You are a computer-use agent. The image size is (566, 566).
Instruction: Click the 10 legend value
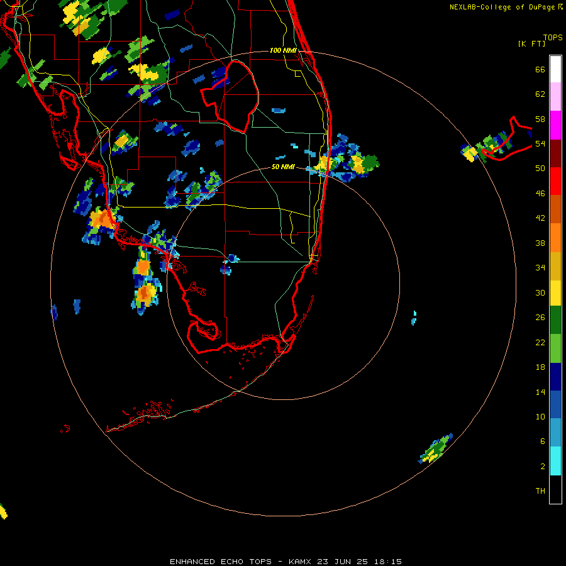tap(540, 416)
